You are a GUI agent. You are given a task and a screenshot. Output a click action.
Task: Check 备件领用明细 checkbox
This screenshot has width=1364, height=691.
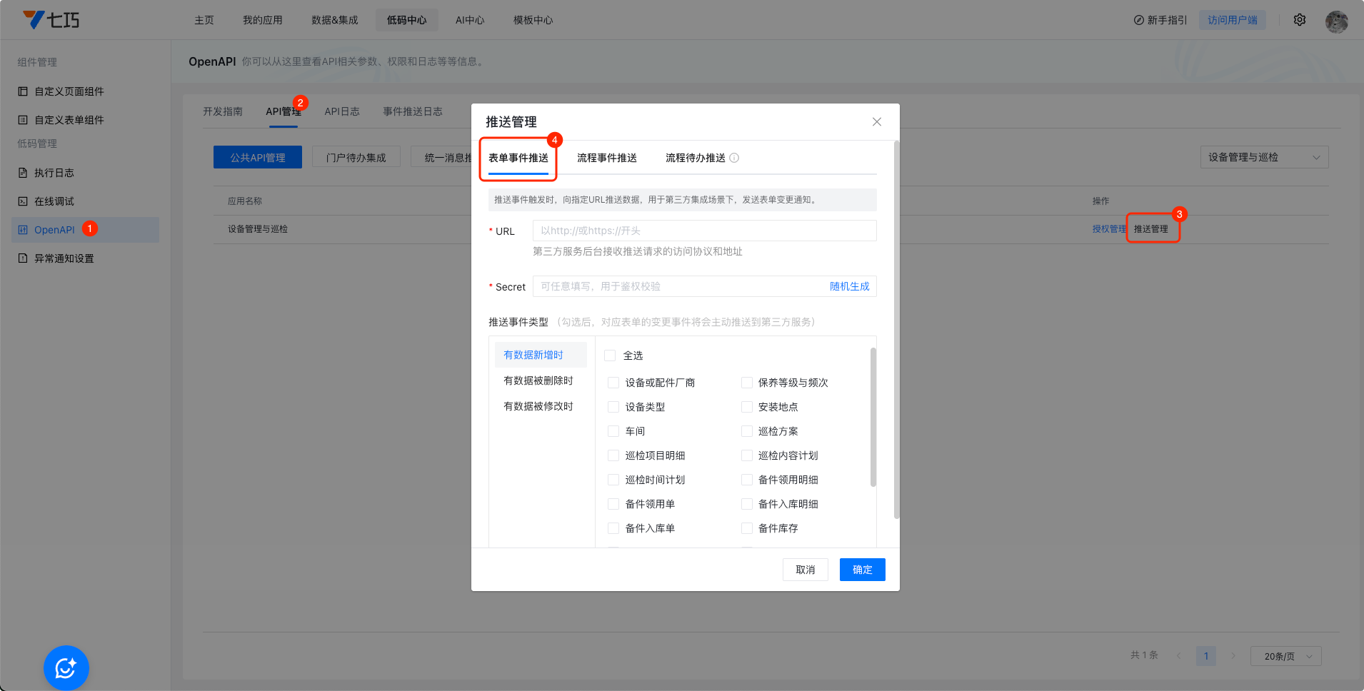(747, 480)
